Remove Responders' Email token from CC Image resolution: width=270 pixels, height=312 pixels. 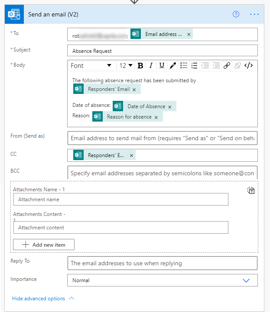click(x=131, y=156)
